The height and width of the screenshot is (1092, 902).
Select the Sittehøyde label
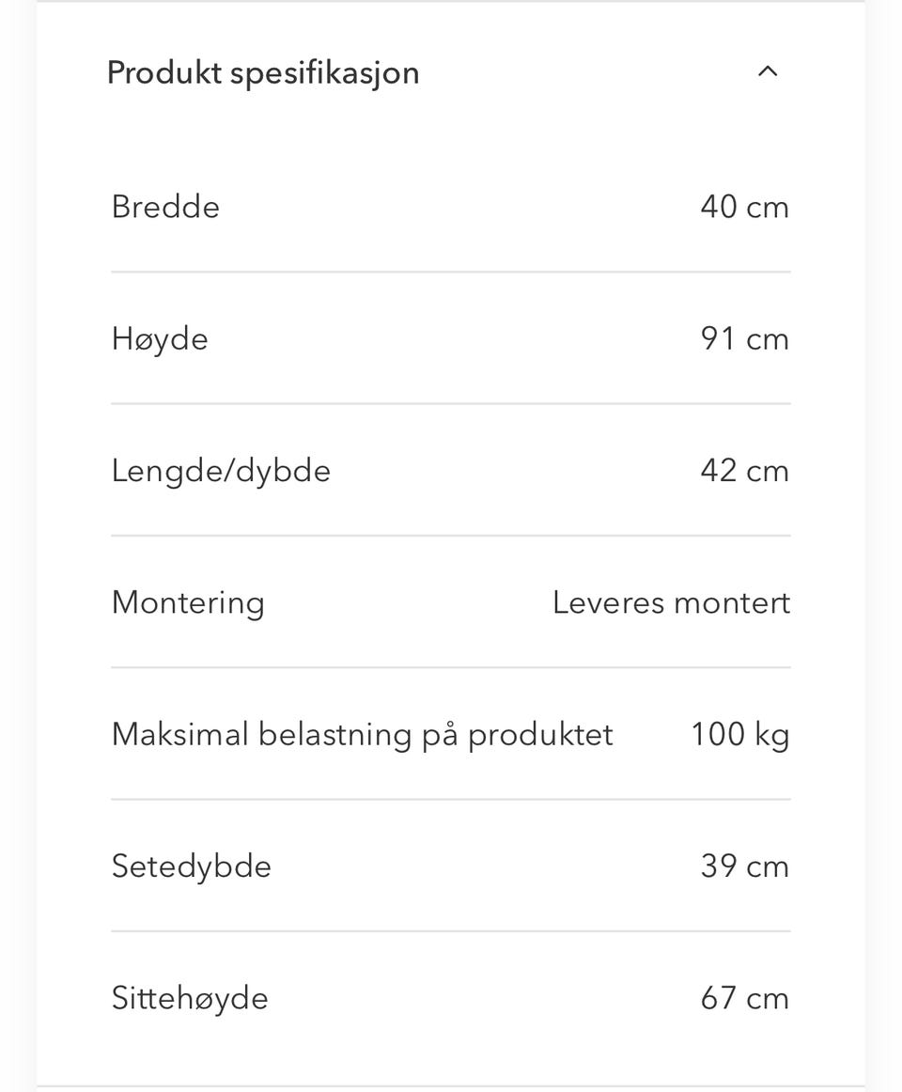coord(190,997)
